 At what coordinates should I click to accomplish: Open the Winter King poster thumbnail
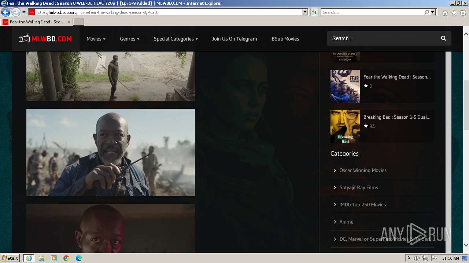[x=345, y=57]
